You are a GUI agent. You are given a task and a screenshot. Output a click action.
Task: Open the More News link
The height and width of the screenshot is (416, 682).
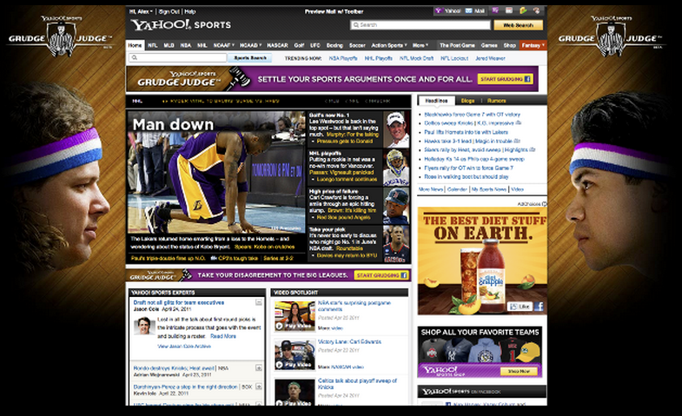(431, 189)
